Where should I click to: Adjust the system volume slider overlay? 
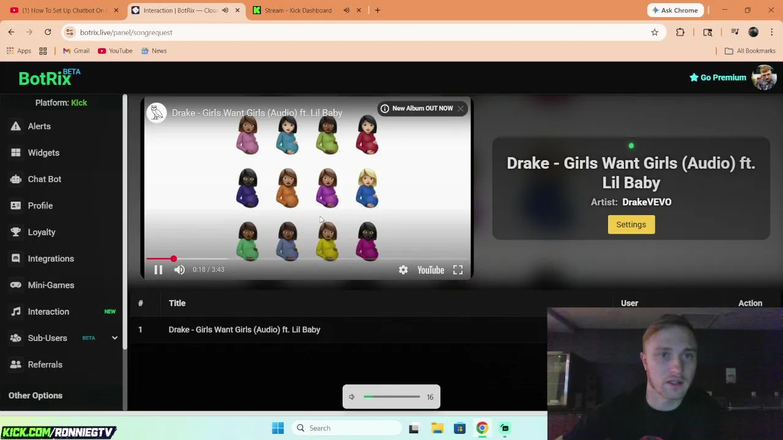[391, 397]
